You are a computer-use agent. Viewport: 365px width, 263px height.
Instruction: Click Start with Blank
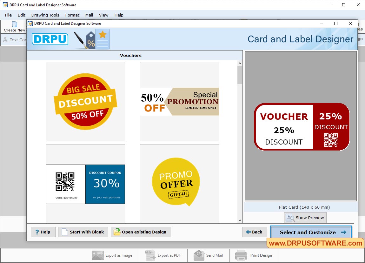tap(83, 232)
